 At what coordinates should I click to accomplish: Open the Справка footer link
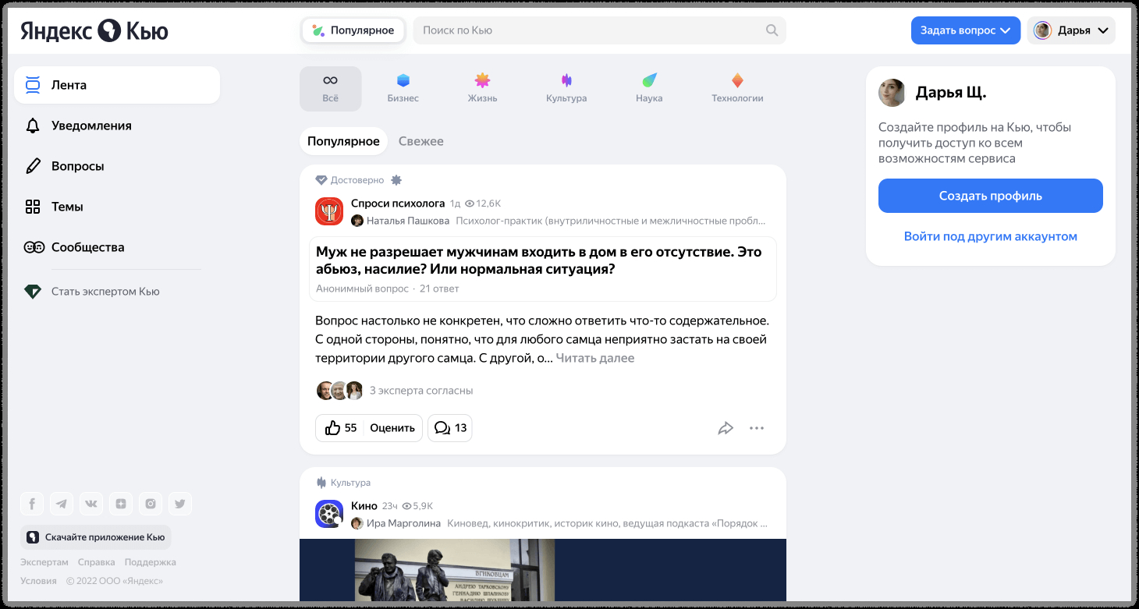pyautogui.click(x=97, y=562)
